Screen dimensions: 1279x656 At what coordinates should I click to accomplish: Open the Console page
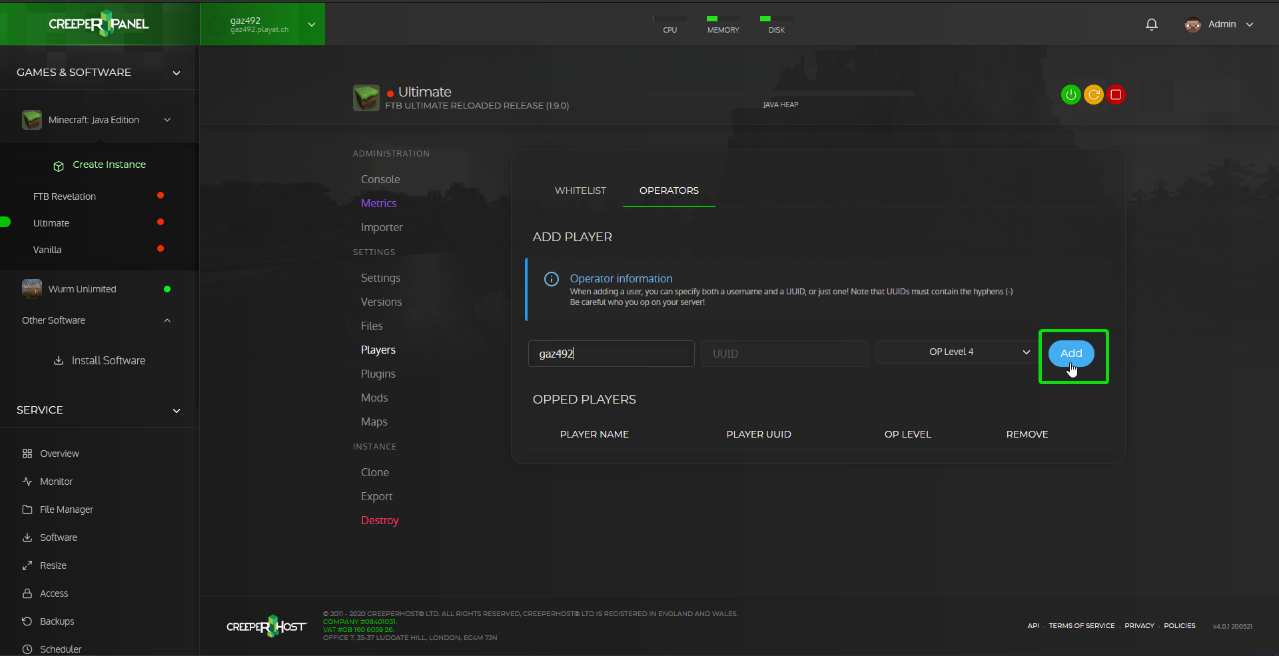(x=380, y=179)
